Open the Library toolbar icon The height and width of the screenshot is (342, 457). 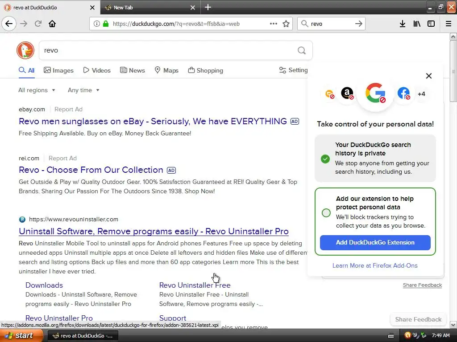point(417,24)
